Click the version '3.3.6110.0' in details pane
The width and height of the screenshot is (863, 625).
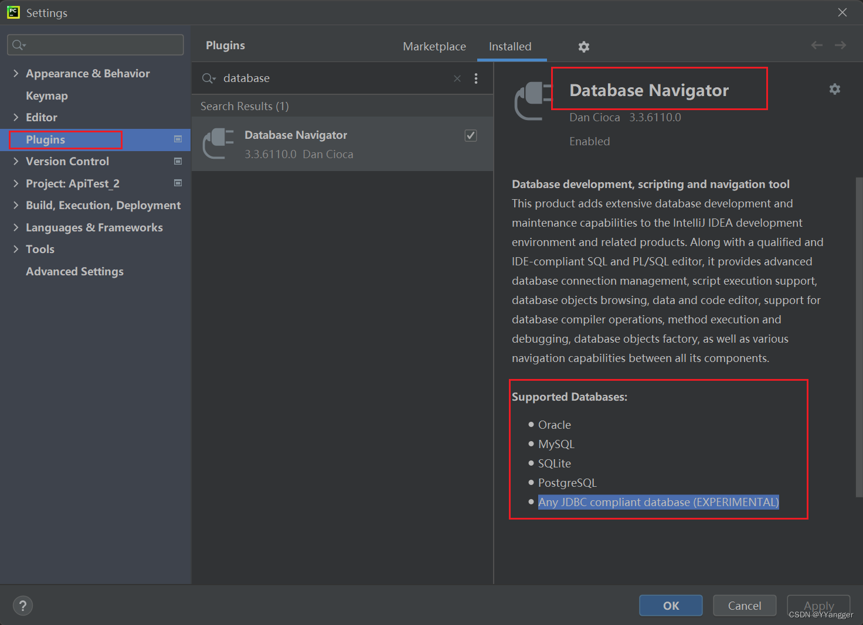coord(655,117)
